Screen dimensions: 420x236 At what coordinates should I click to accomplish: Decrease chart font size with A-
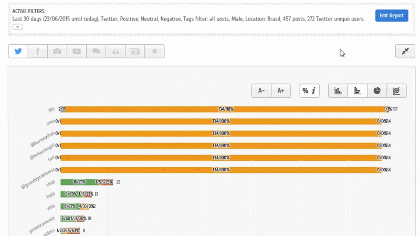point(261,90)
